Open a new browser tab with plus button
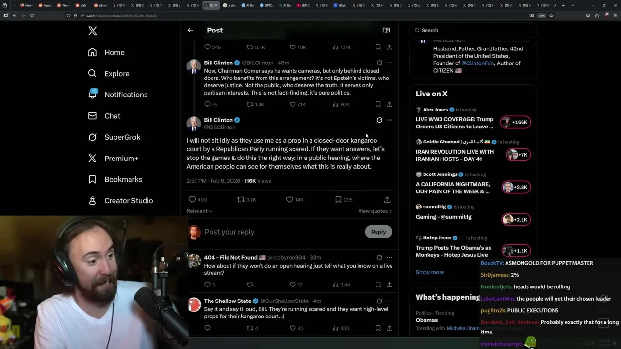Viewport: 621px width, 349px height. pyautogui.click(x=563, y=5)
